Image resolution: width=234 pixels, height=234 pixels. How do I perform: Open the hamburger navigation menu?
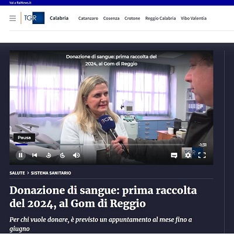[13, 18]
